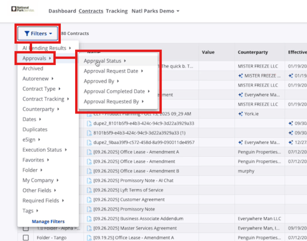Click document icon beside Customer Agreement
The image size is (307, 241).
pos(90,200)
